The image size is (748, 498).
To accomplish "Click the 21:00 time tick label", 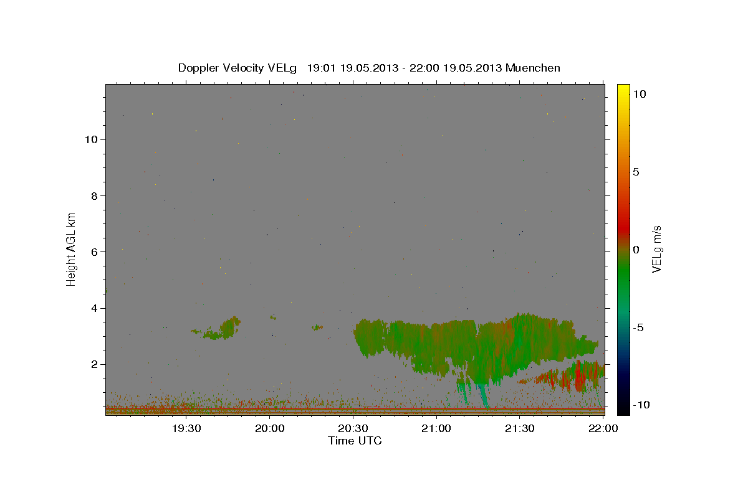I will [436, 428].
